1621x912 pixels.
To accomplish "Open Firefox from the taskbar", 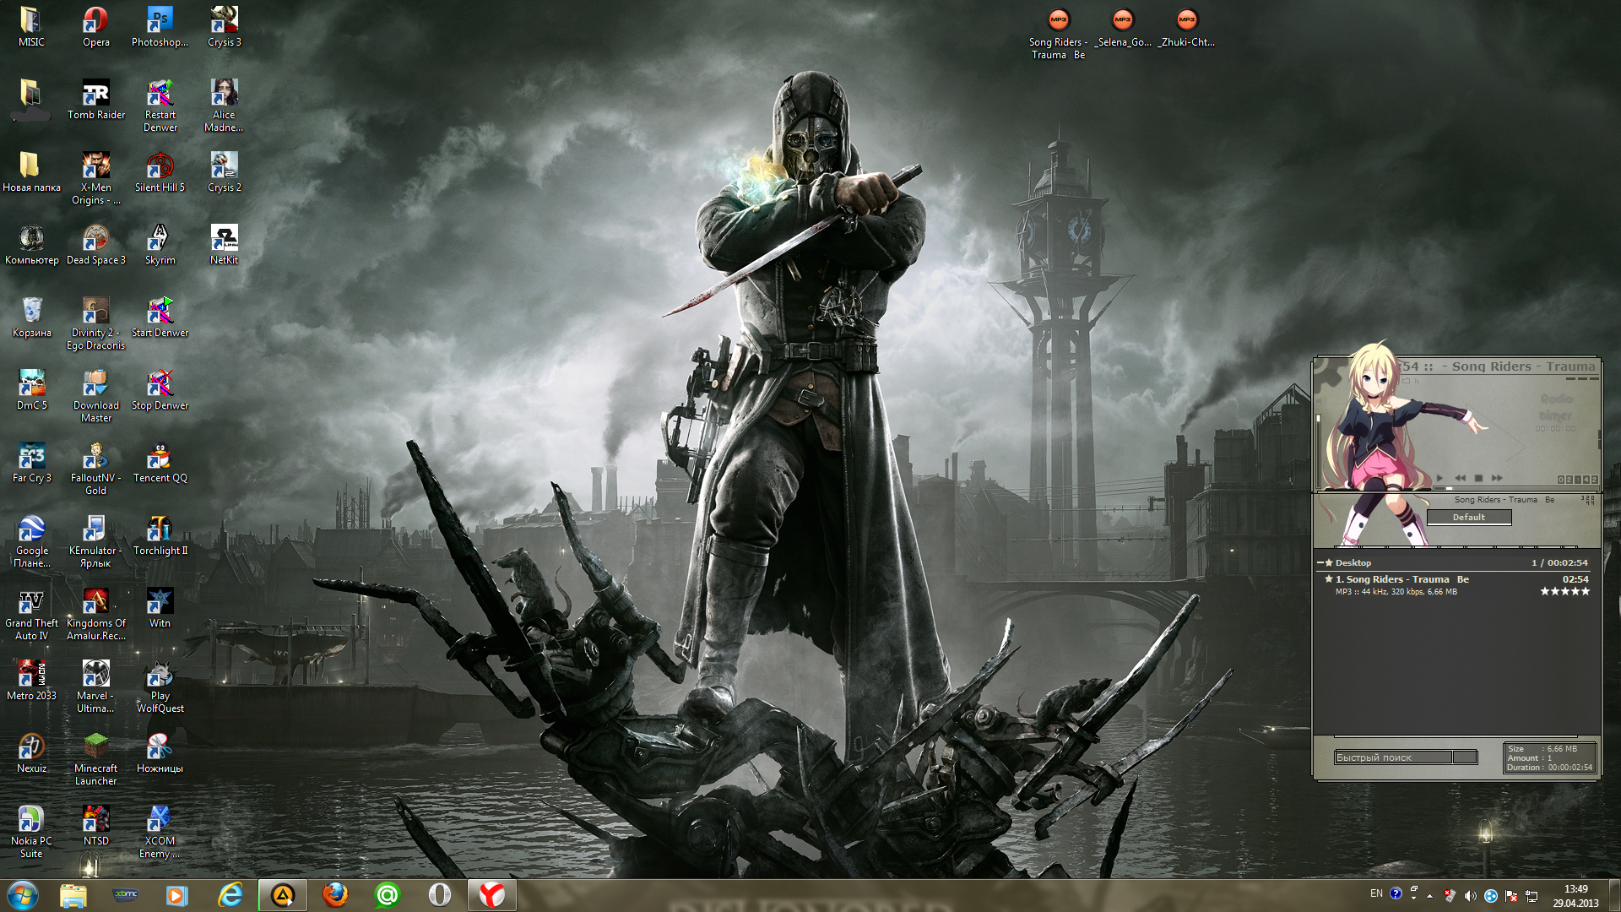I will click(335, 895).
